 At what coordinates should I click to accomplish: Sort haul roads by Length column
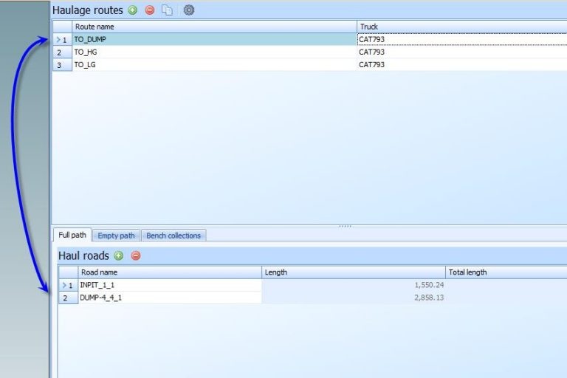pyautogui.click(x=354, y=272)
